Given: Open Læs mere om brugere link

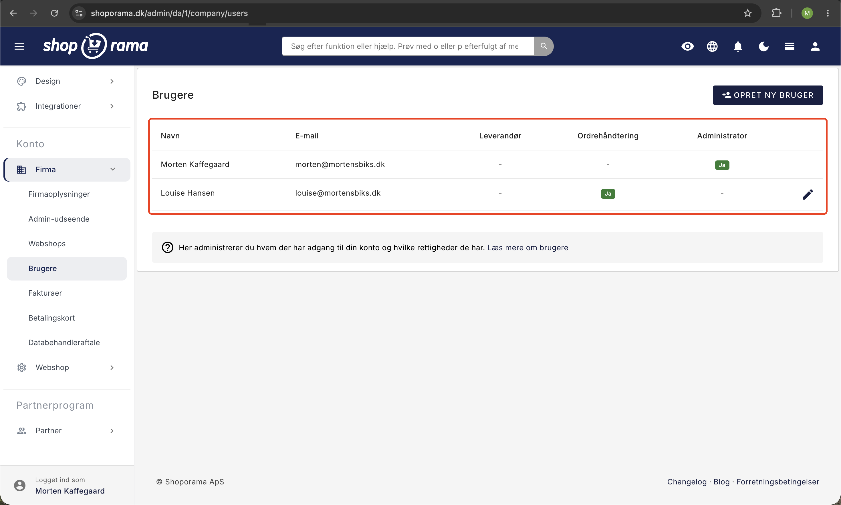Looking at the screenshot, I should point(527,247).
